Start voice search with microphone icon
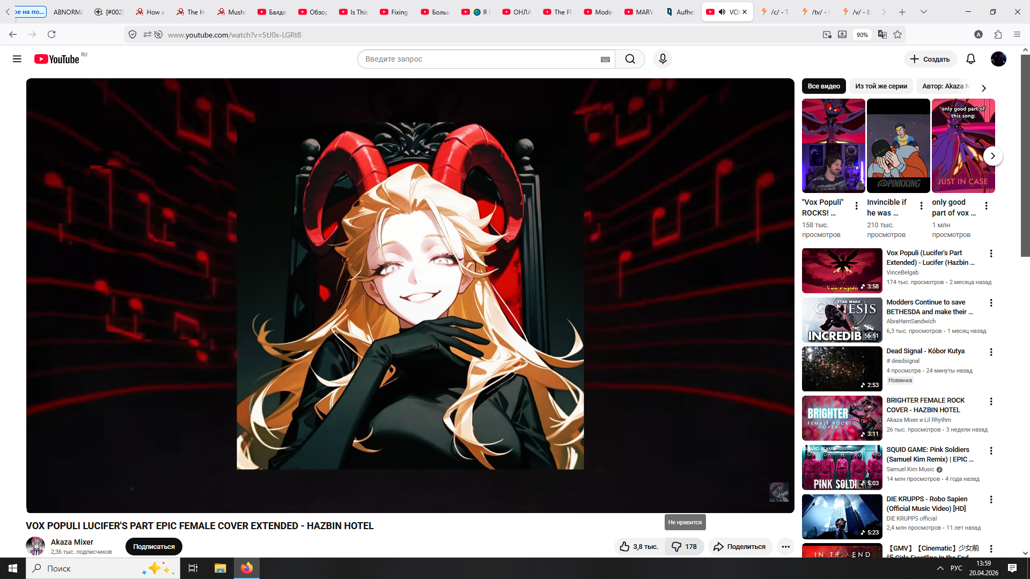The image size is (1030, 579). click(663, 59)
